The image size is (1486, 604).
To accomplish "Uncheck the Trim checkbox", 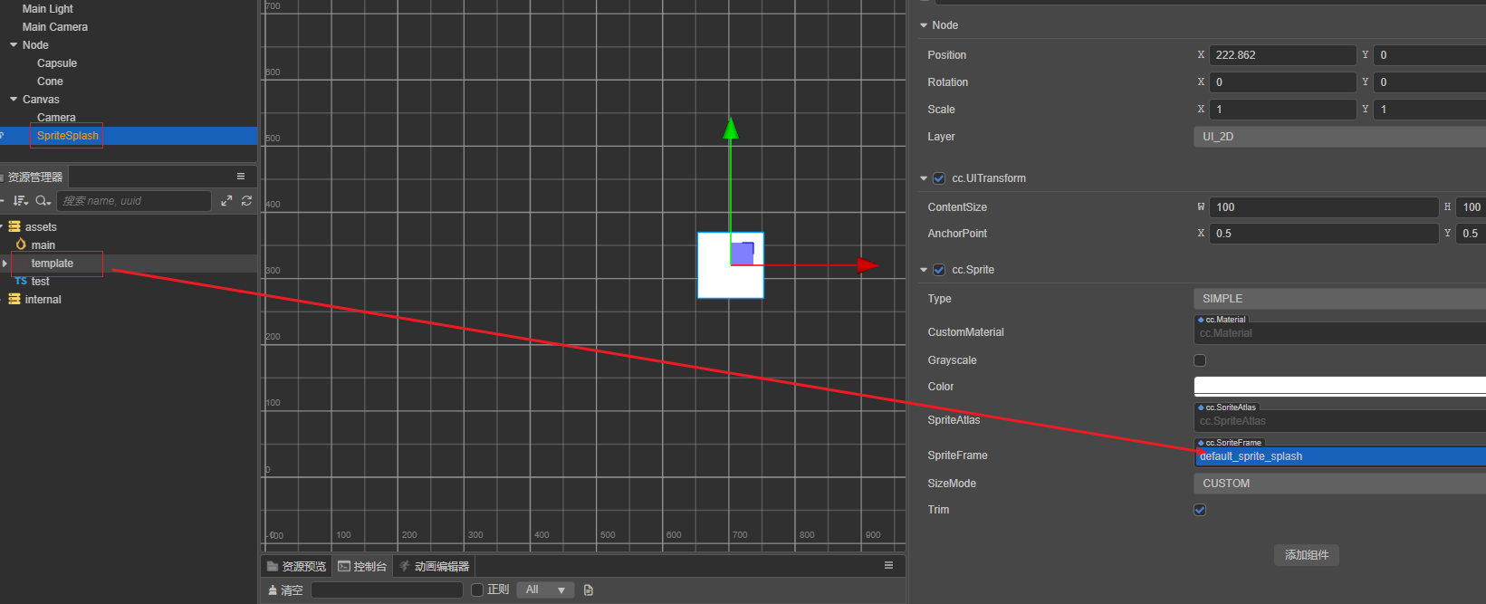I will coord(1200,510).
